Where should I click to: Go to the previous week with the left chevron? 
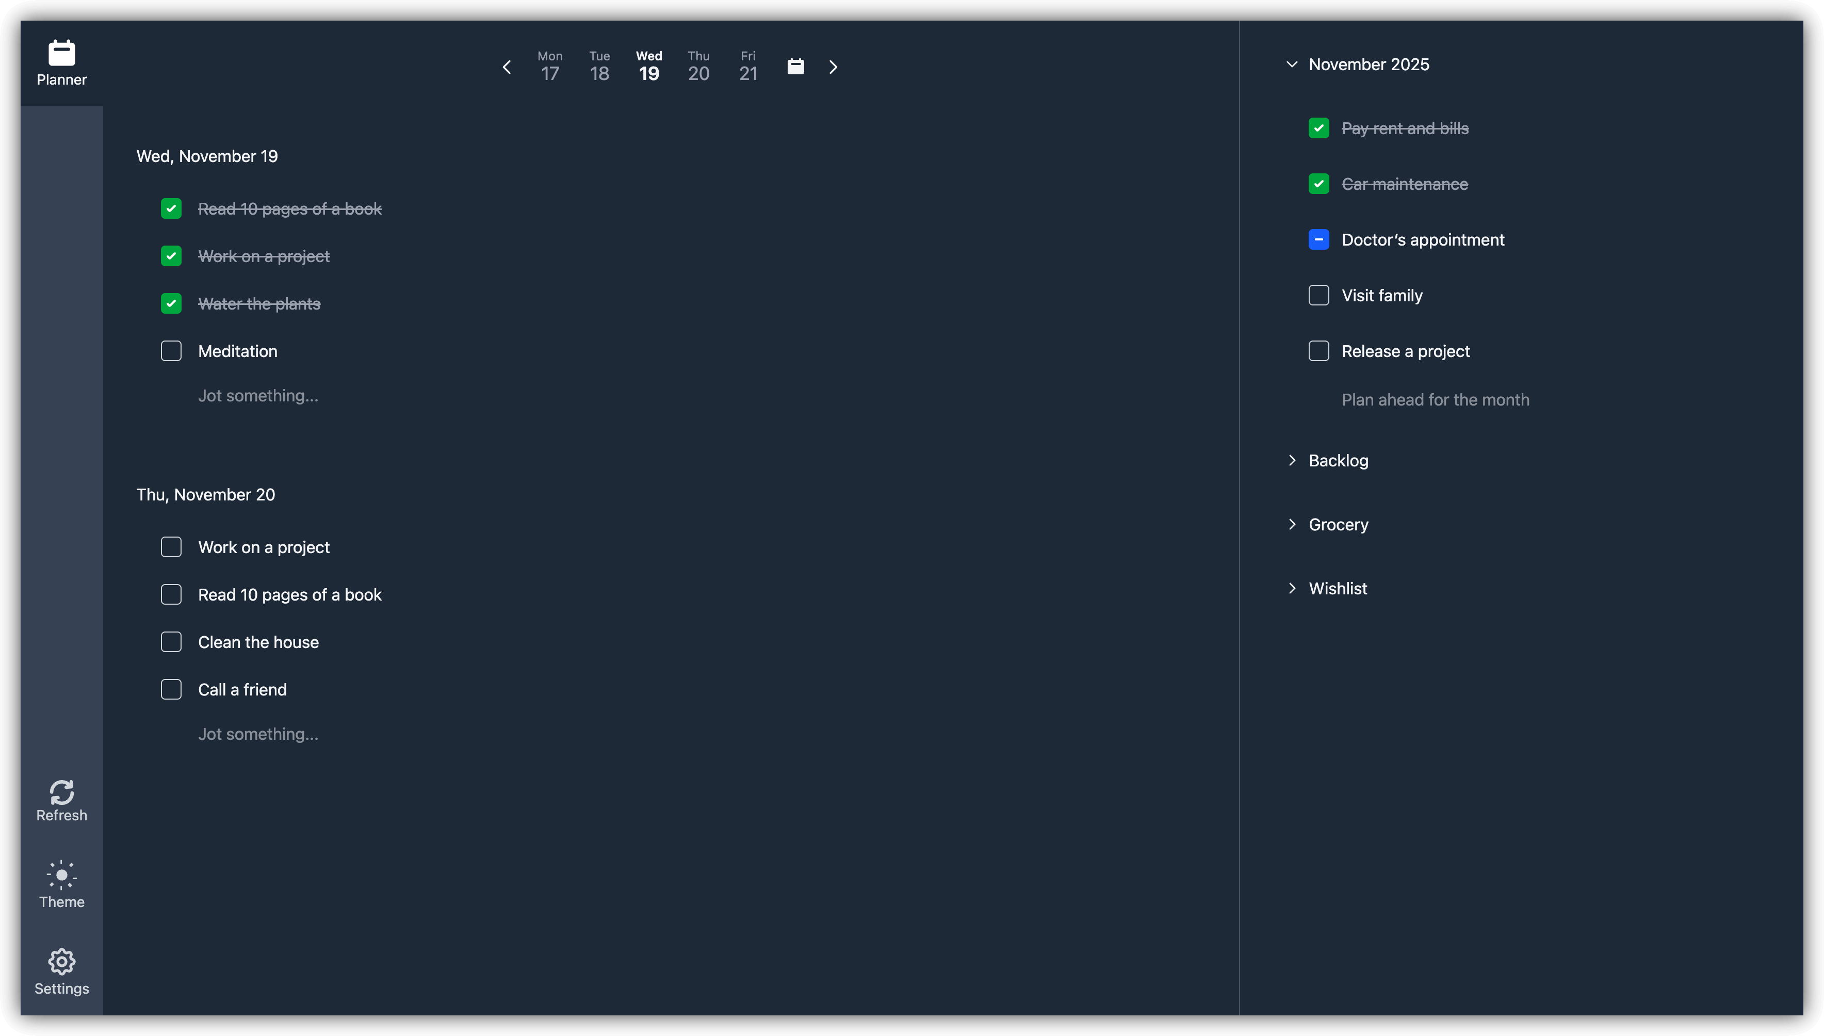(x=507, y=66)
